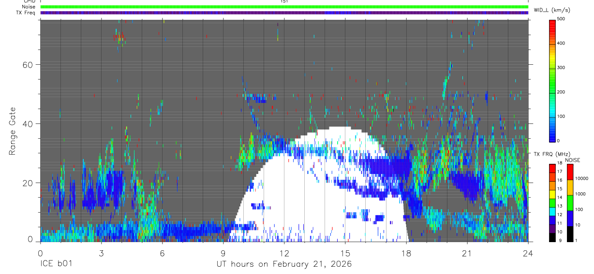This screenshot has width=594, height=274.
Task: Select the "Range Gate" y-axis label
Action: coord(12,131)
